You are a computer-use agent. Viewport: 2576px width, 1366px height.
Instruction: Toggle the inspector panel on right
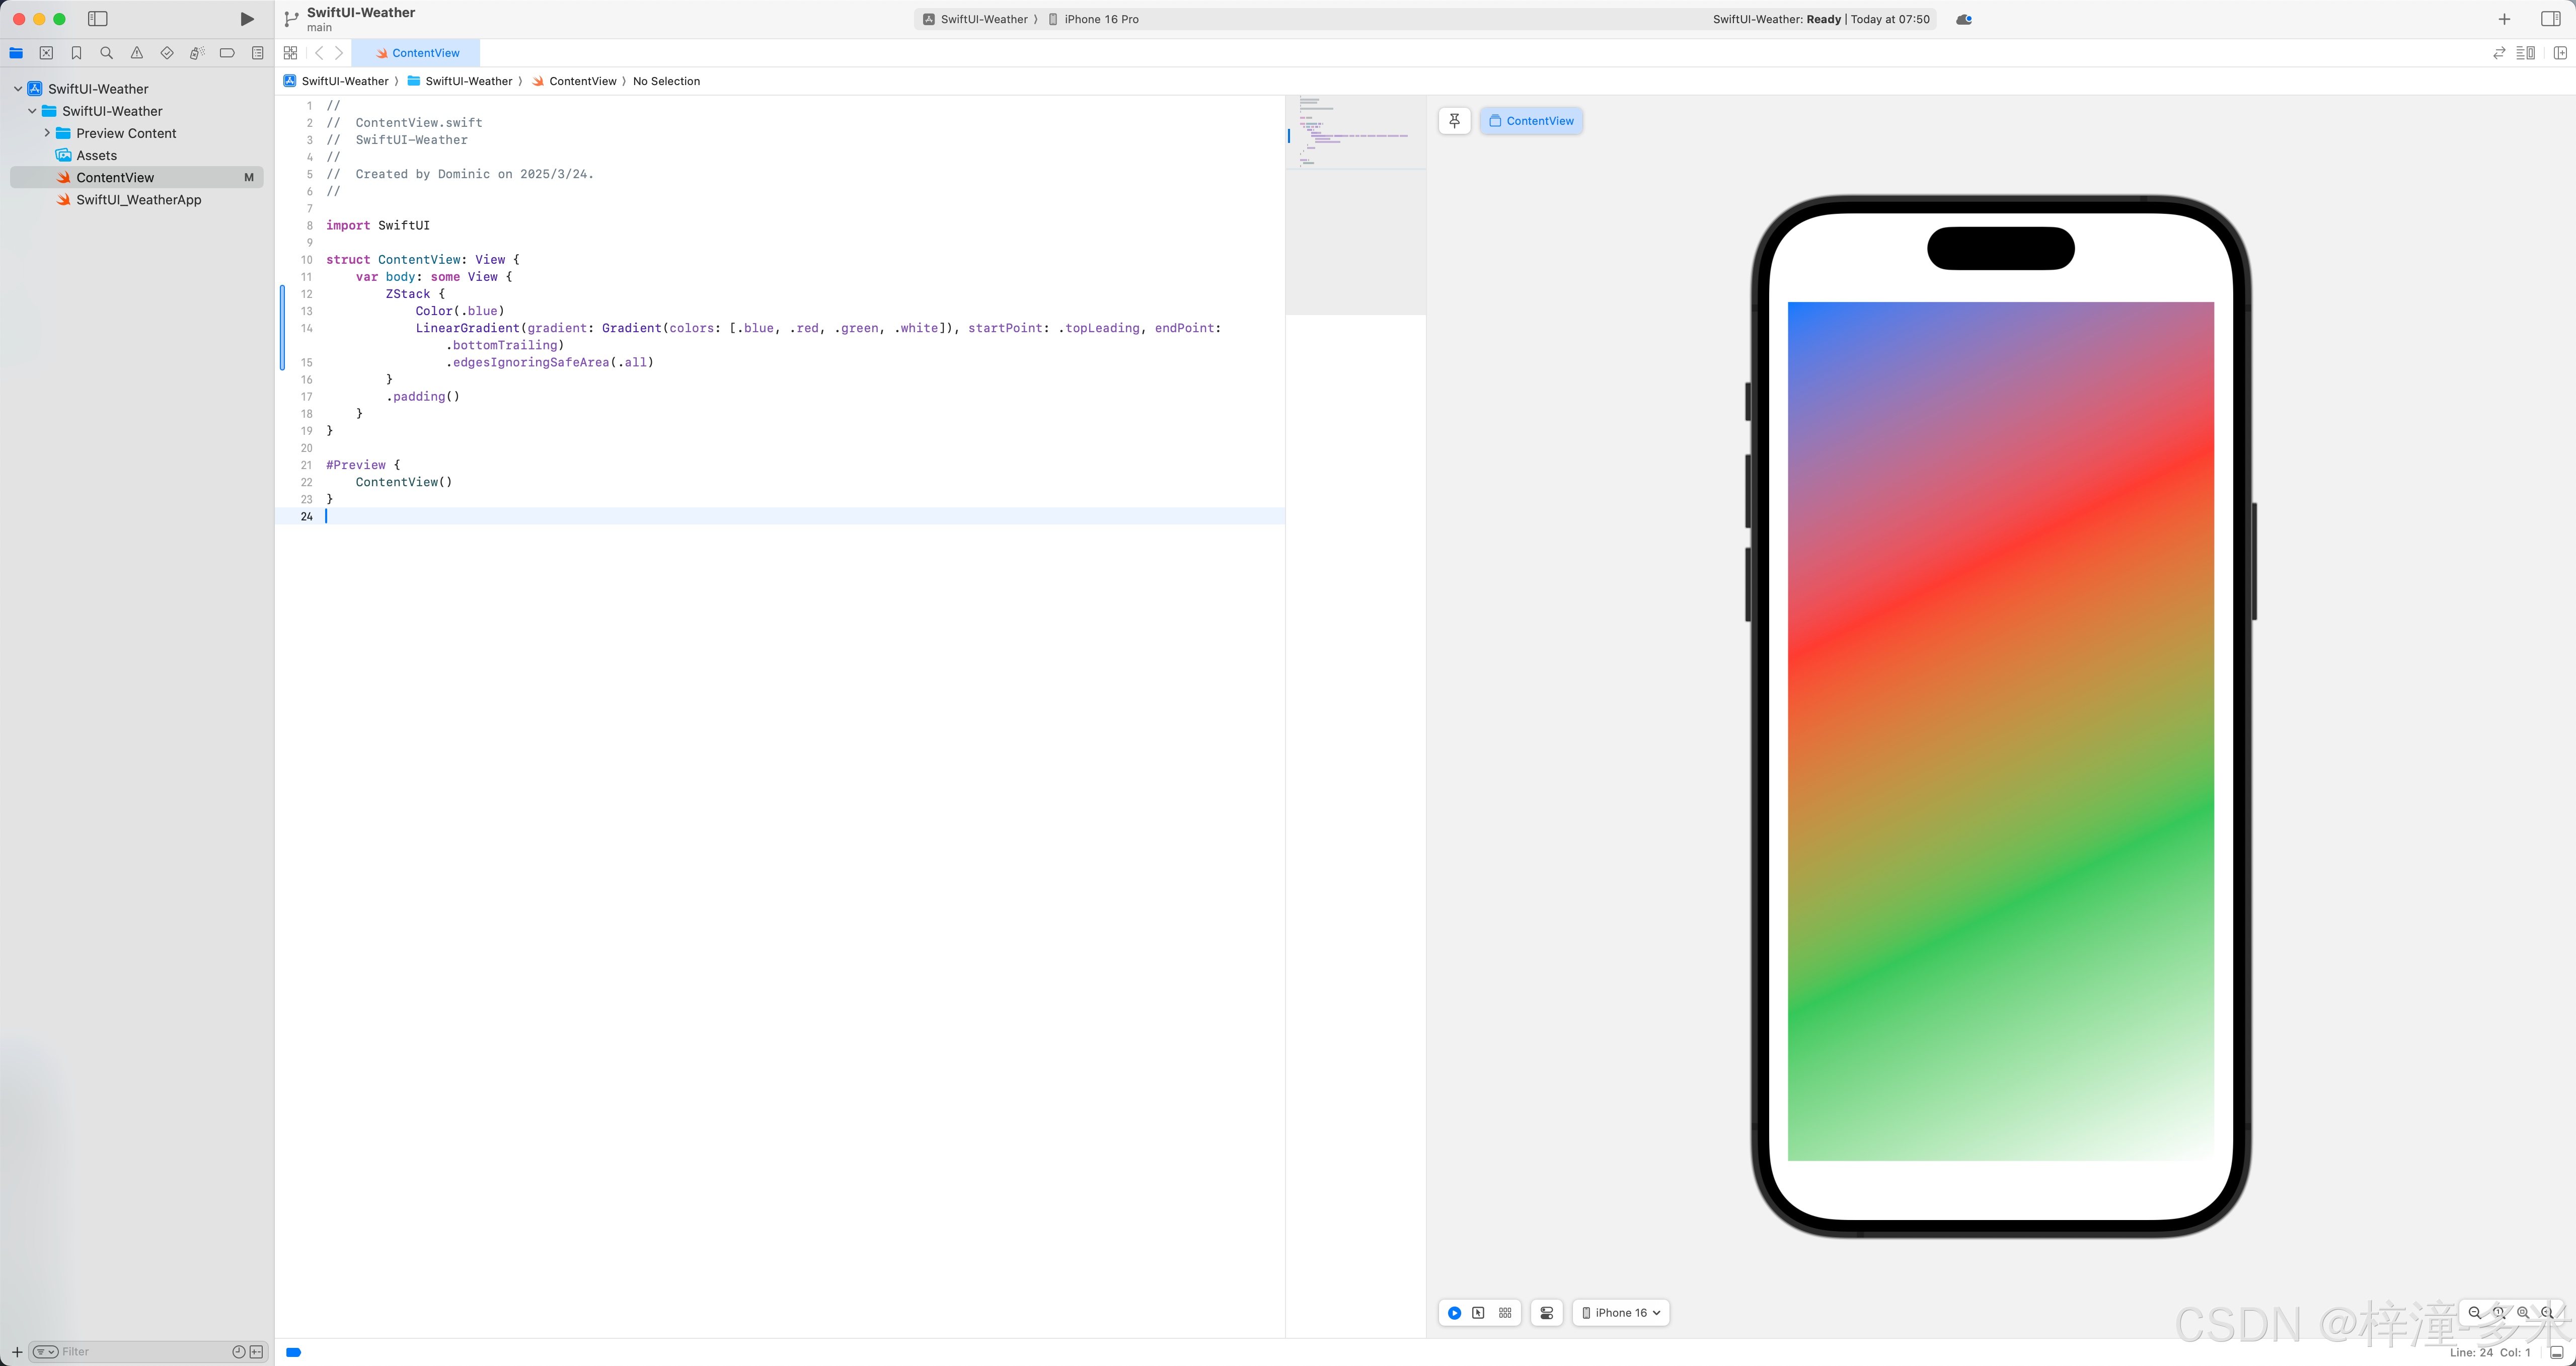[2550, 19]
